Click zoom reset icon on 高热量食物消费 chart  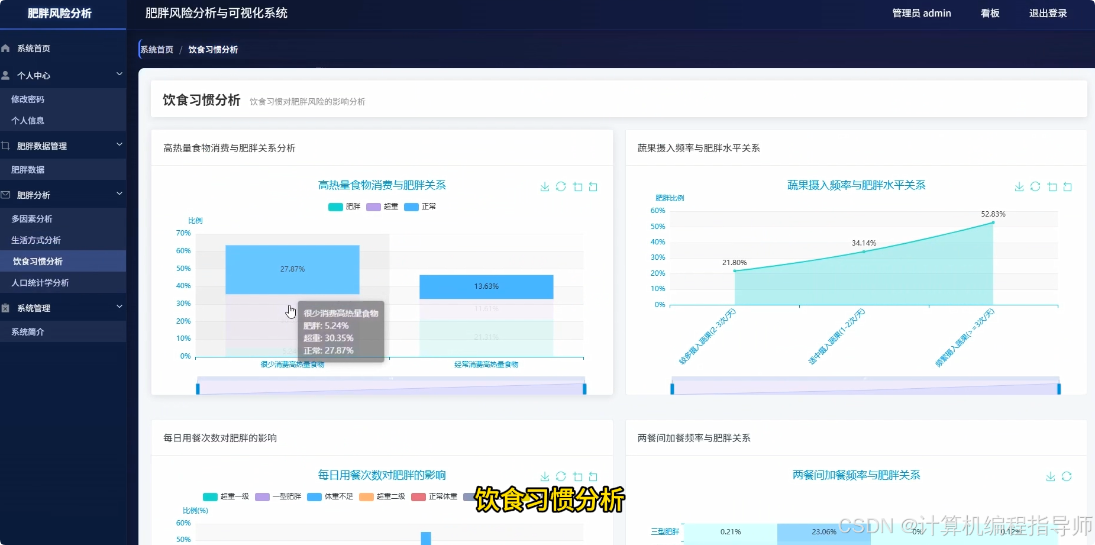[594, 186]
